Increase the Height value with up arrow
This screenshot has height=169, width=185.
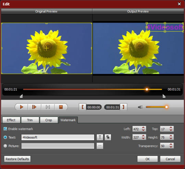click(171, 136)
